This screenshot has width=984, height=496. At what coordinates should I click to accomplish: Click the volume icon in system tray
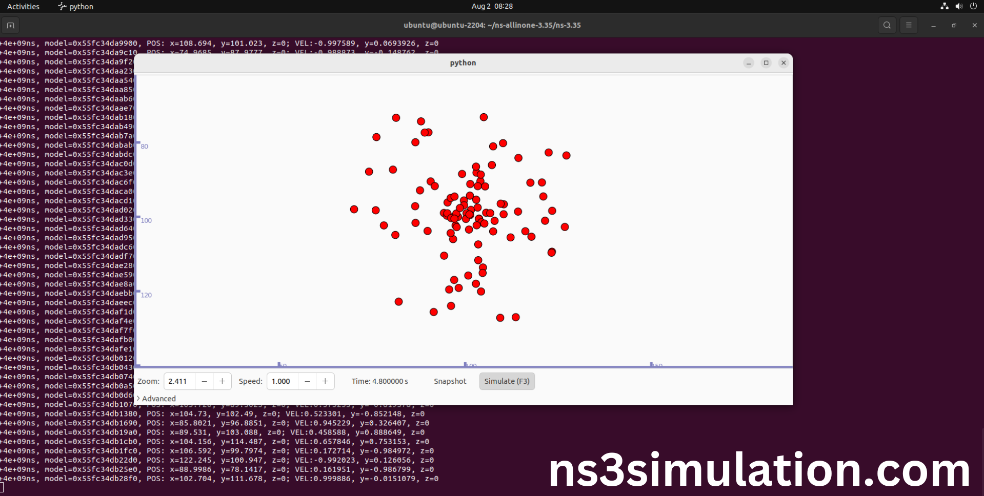(959, 6)
